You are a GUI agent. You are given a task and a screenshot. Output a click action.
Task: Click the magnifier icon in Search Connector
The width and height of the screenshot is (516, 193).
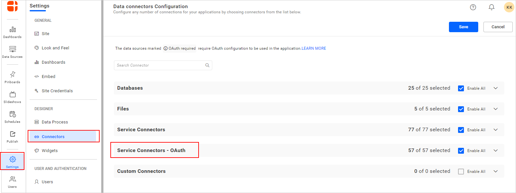[x=207, y=65]
